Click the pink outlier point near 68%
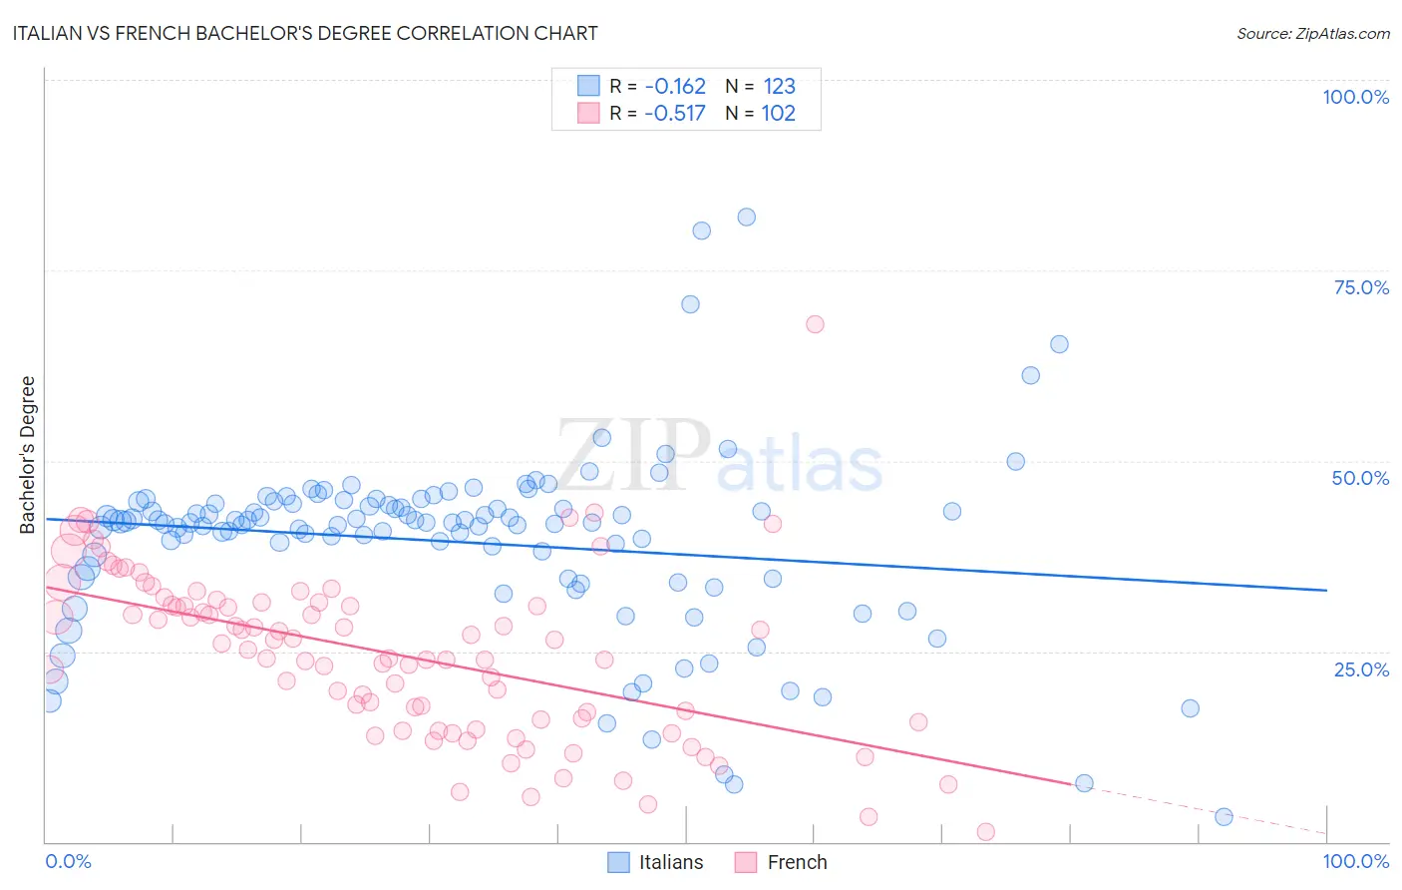1402x890 pixels. [x=815, y=324]
